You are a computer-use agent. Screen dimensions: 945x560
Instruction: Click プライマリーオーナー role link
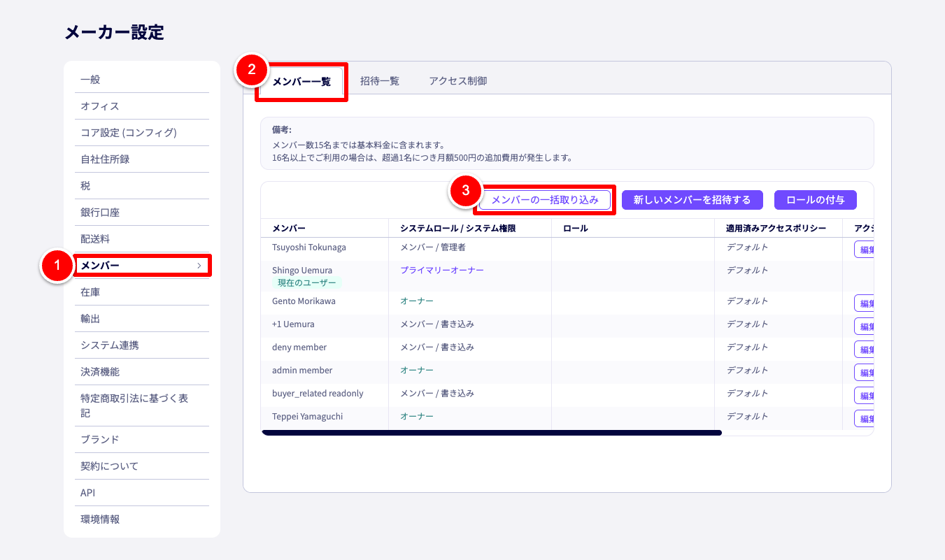tap(441, 270)
